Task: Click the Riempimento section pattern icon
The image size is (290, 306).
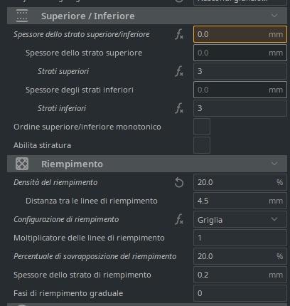Action: pos(22,164)
